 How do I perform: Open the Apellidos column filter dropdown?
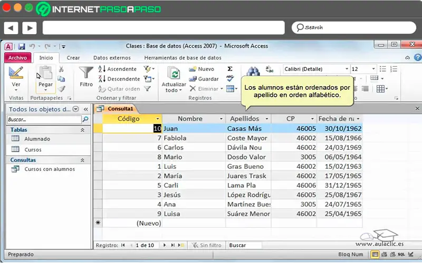pos(266,119)
